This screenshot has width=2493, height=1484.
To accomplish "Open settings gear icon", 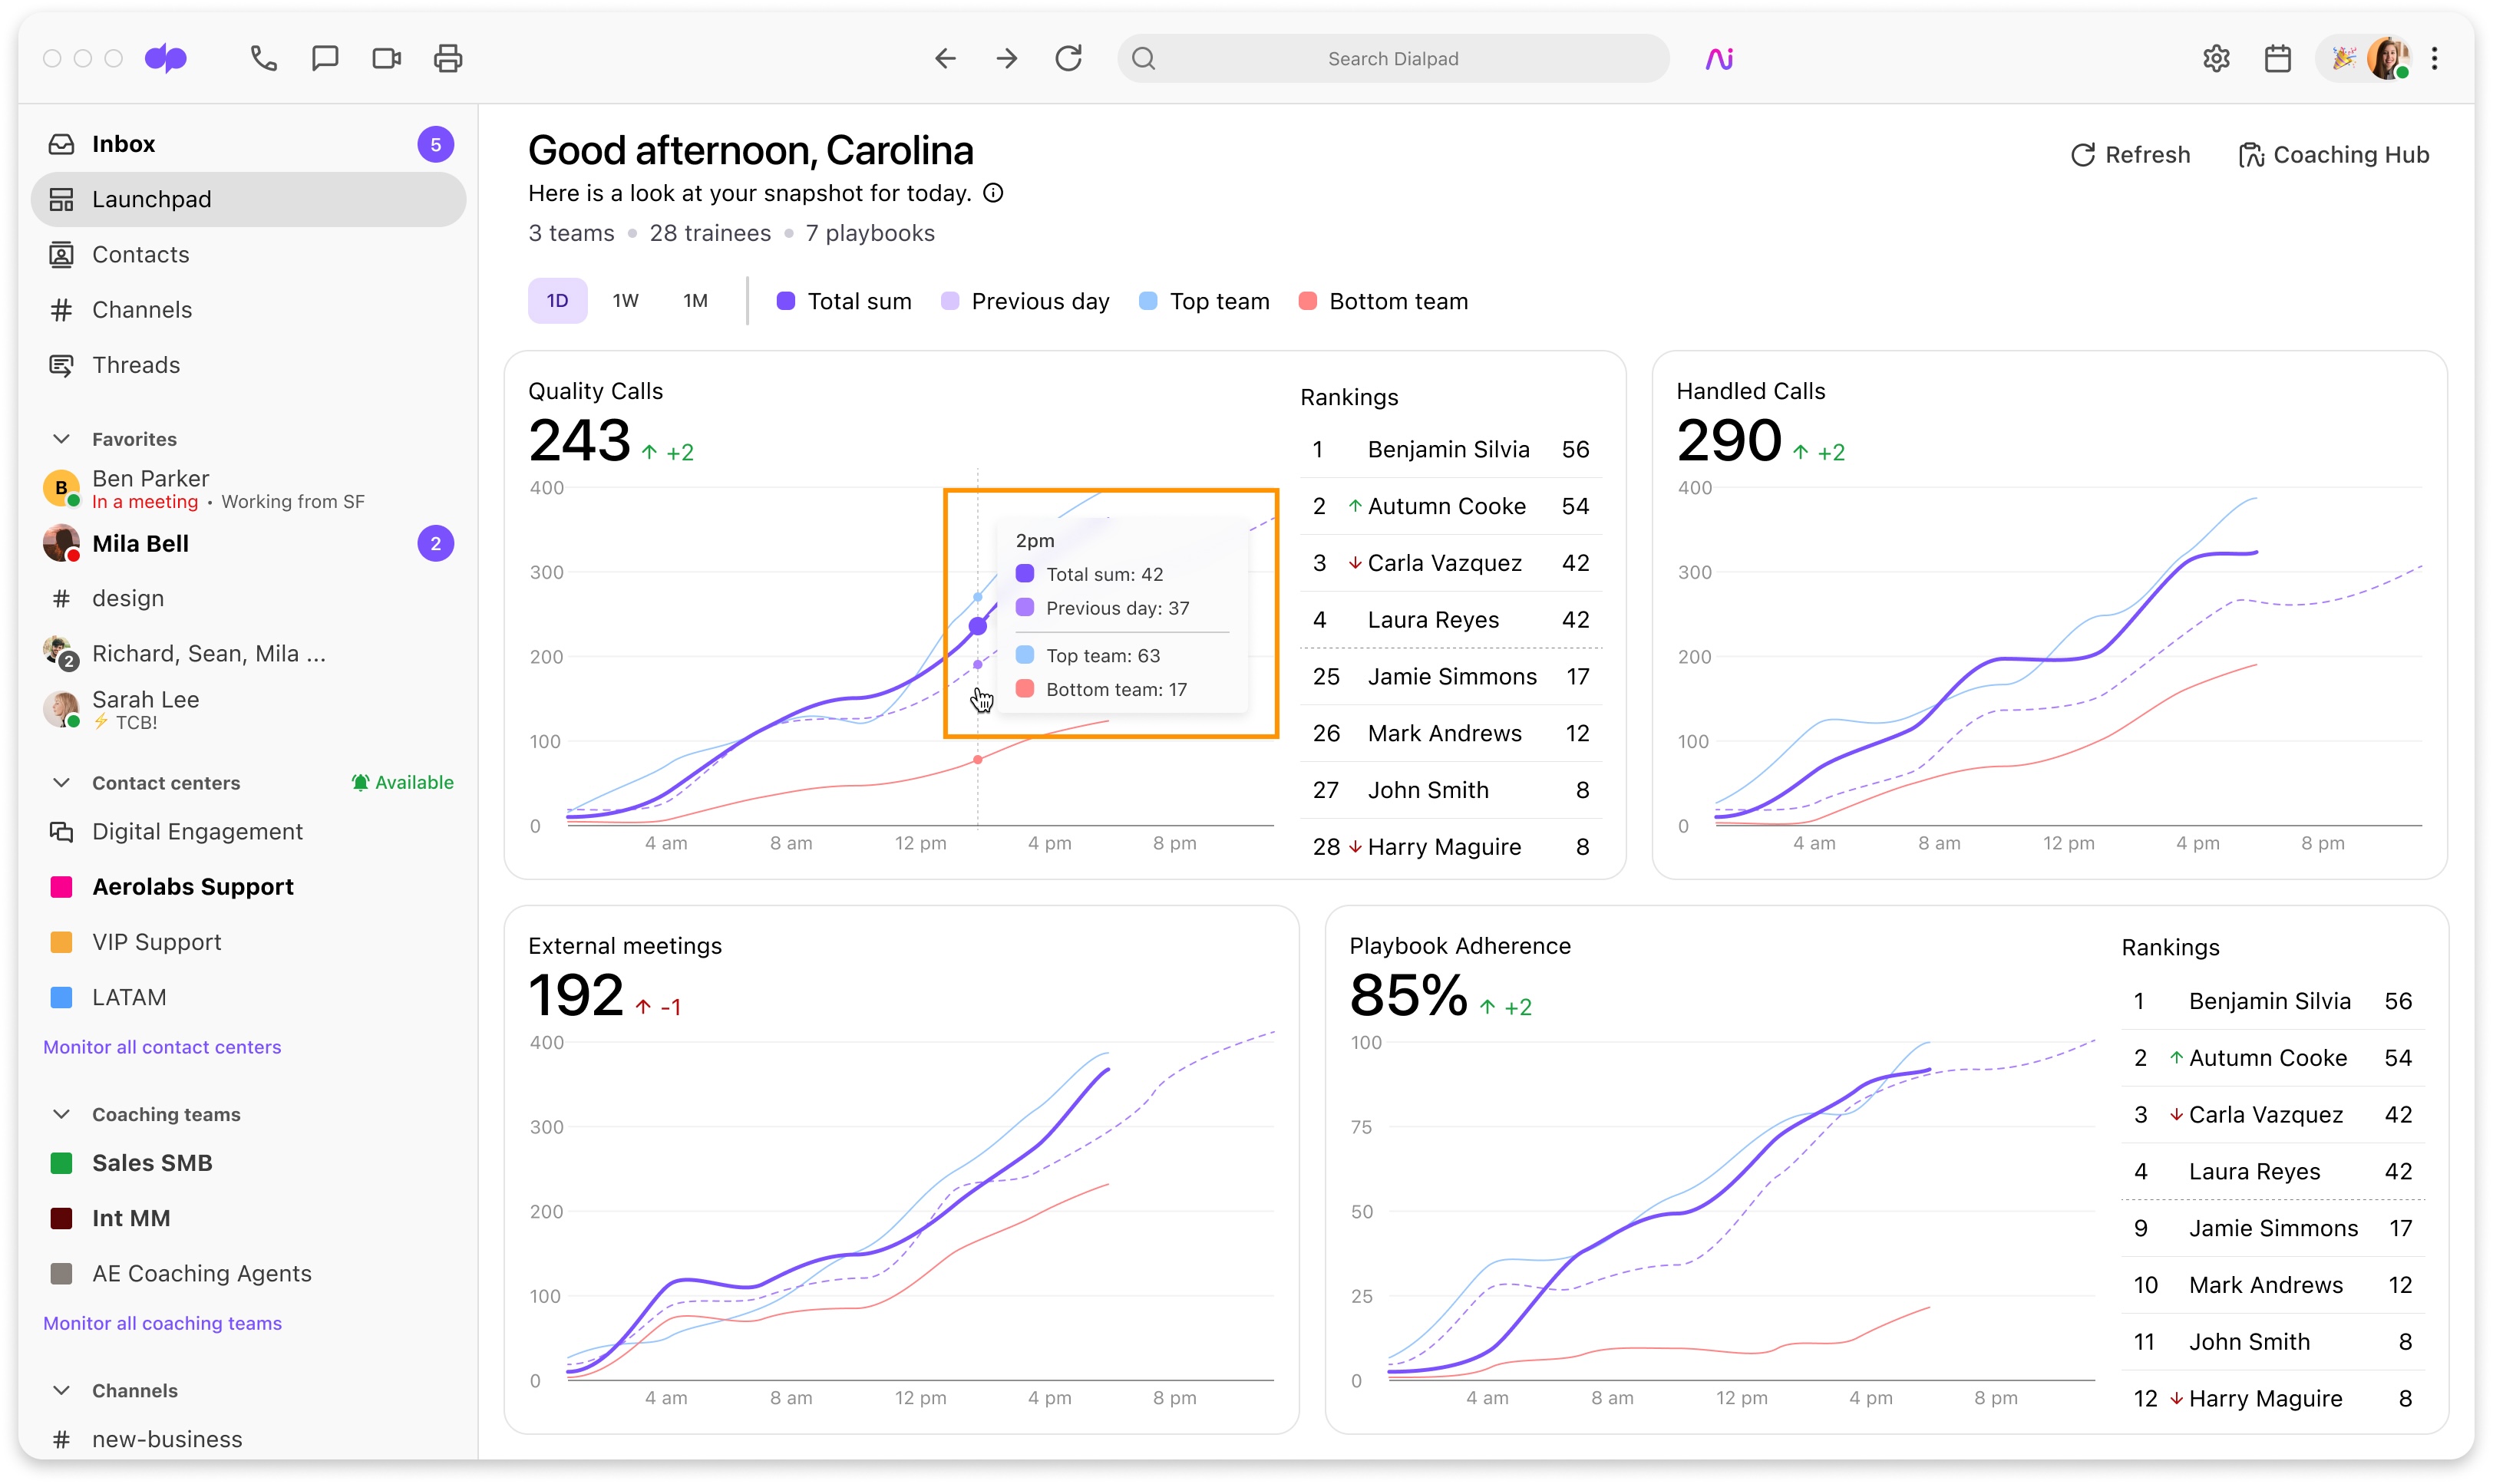I will pos(2216,58).
